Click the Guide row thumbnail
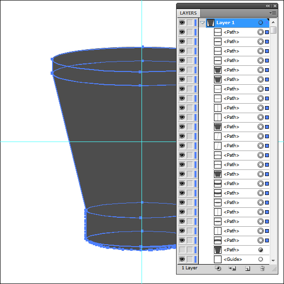284x284 pixels. [218, 259]
